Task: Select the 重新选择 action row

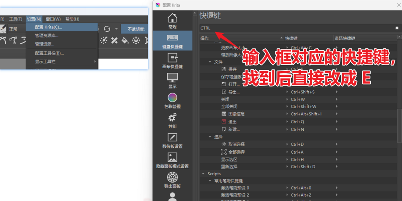Action: click(299, 167)
